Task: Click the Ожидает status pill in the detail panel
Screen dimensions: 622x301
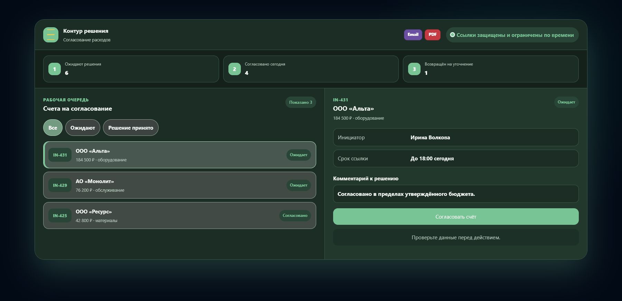Action: coord(566,102)
